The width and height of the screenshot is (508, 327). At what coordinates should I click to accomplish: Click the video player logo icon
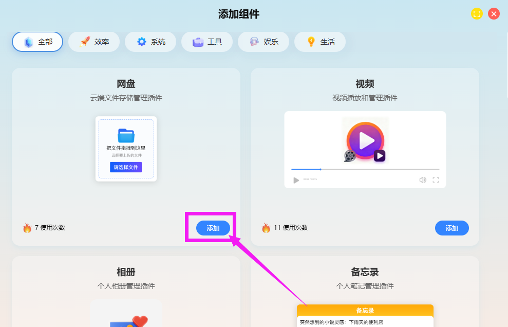[x=365, y=140]
